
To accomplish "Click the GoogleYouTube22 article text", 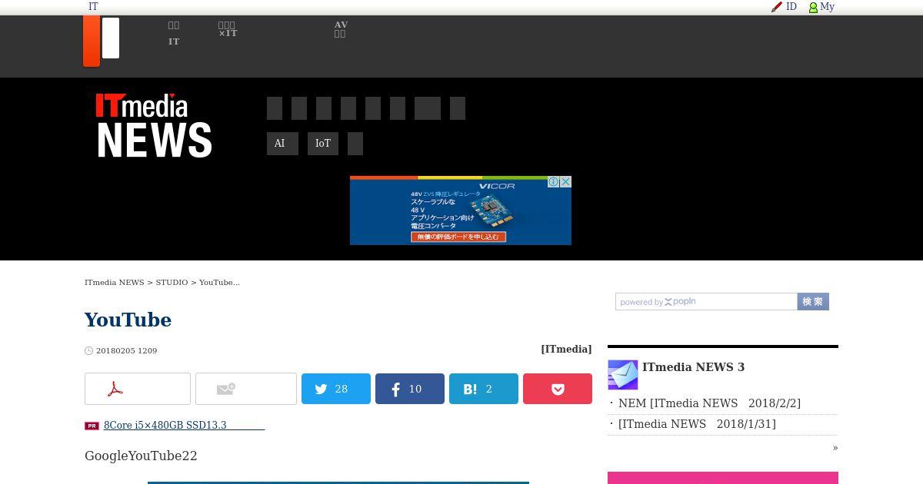I will pos(141,456).
